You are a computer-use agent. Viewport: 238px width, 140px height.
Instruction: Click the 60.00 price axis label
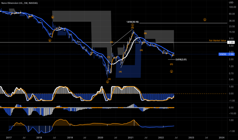coord(232,14)
